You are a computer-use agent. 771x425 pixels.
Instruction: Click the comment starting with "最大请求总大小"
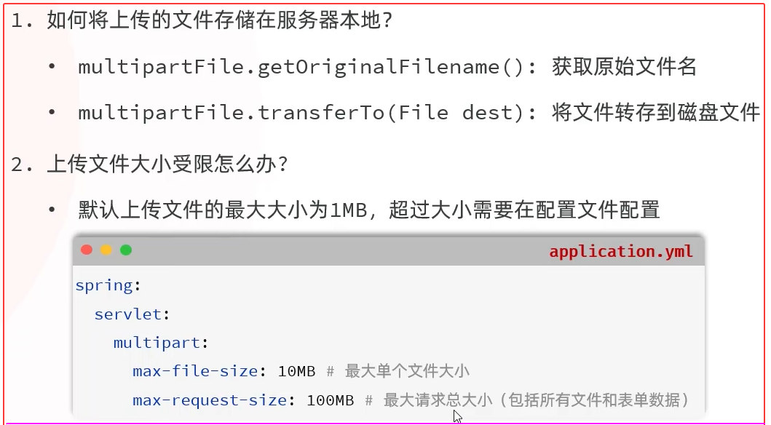click(536, 400)
